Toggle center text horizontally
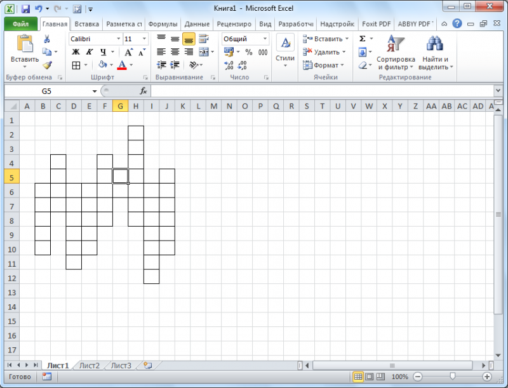Image resolution: width=508 pixels, height=388 pixels. [175, 52]
